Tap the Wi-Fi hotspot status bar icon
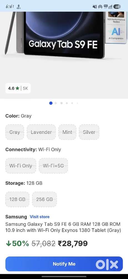The image size is (128, 279). [x=100, y=7]
